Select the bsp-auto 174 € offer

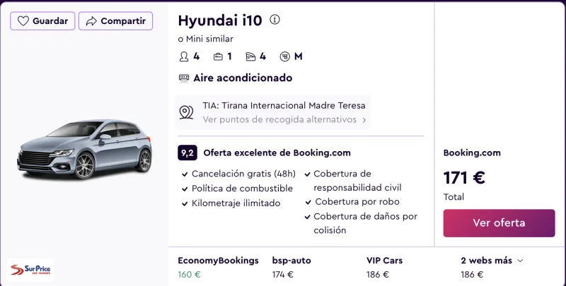pos(291,267)
